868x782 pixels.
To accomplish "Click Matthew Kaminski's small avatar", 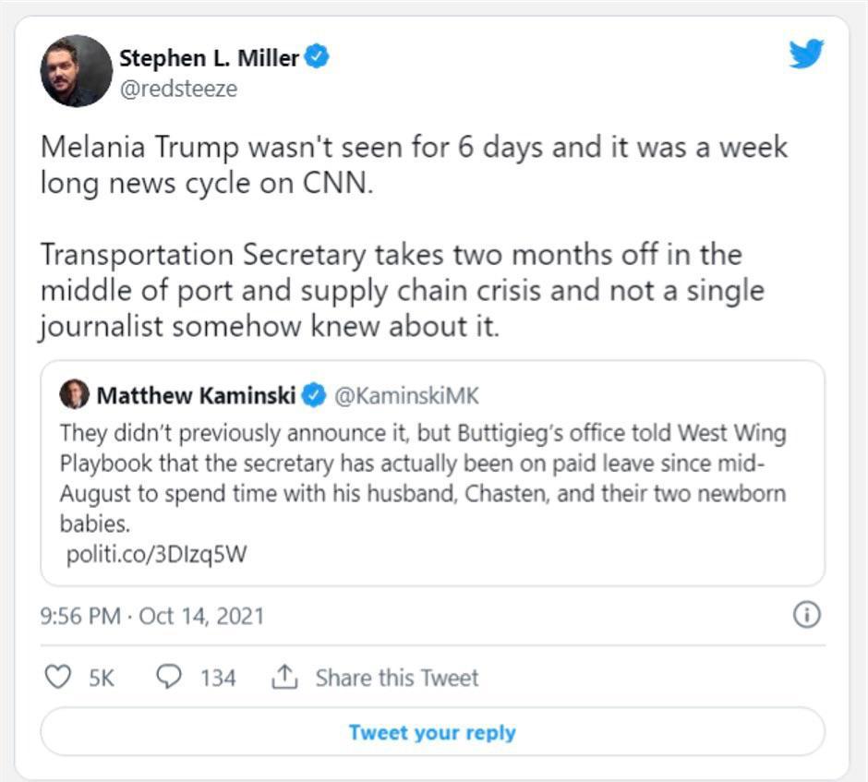I will [74, 395].
